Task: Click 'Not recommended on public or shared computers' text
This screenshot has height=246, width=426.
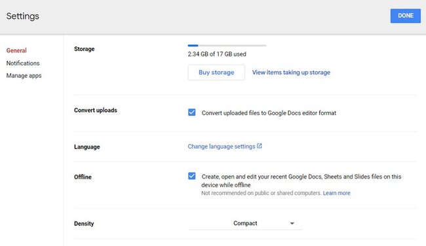Action: (261, 193)
